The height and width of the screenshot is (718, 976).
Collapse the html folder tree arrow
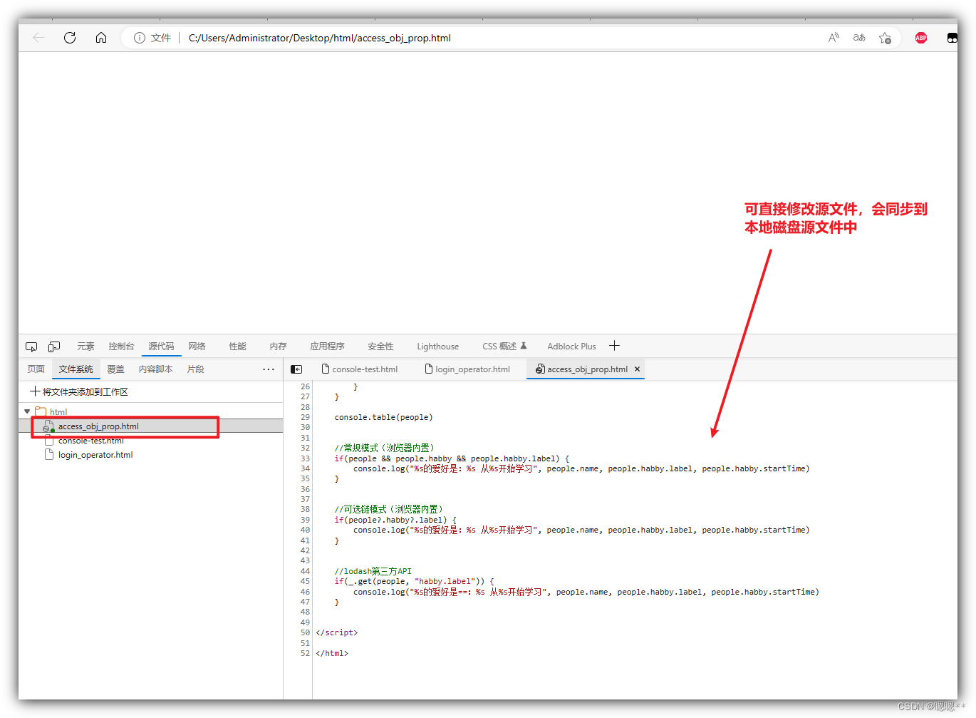tap(27, 411)
